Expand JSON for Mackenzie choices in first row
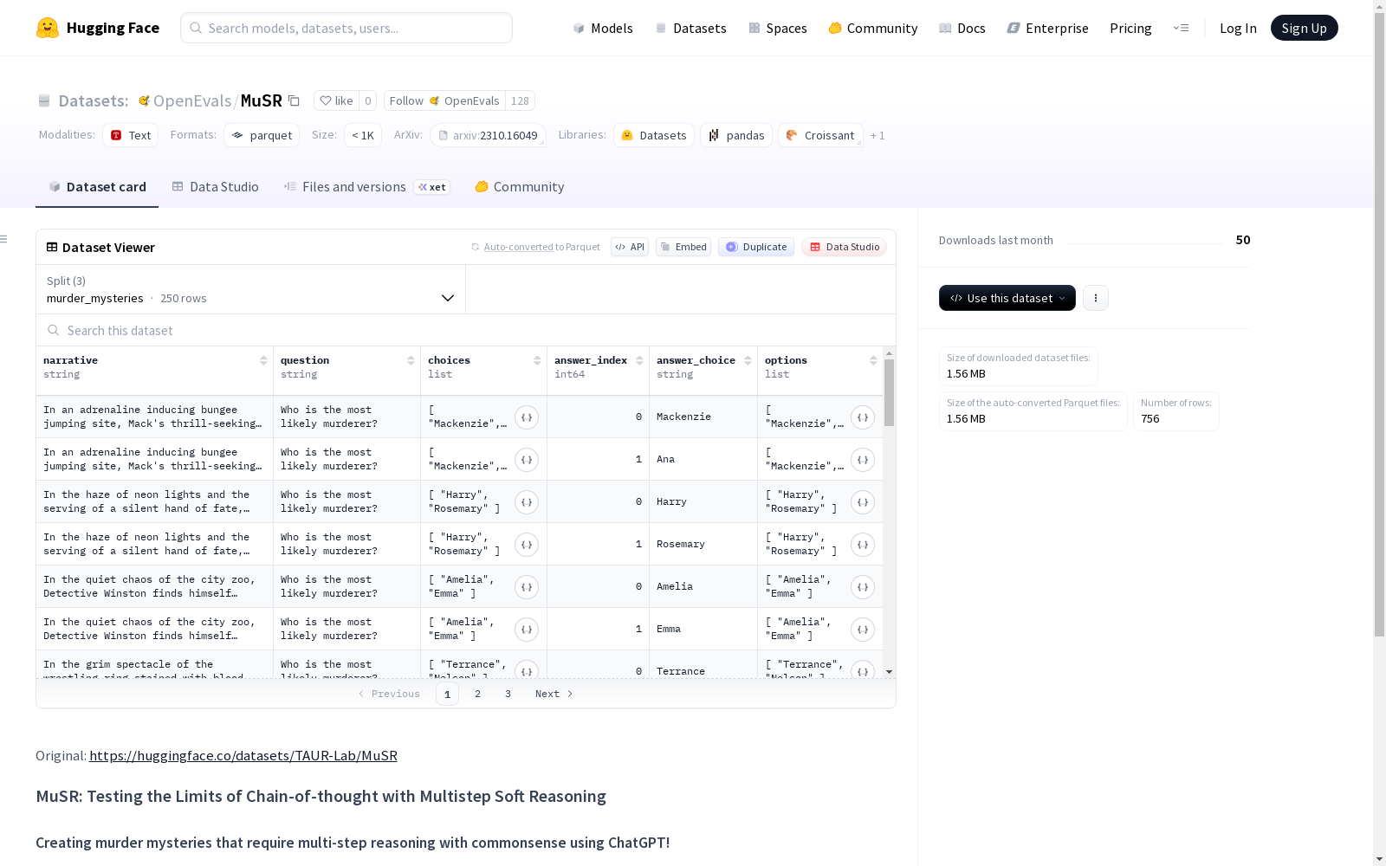1386x866 pixels. [527, 417]
